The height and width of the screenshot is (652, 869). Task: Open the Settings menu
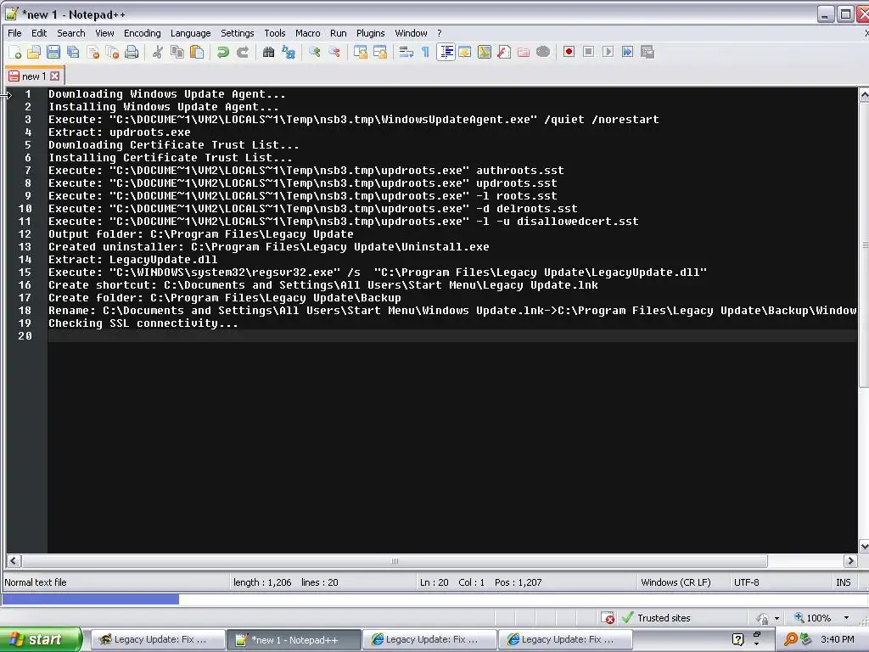click(238, 33)
